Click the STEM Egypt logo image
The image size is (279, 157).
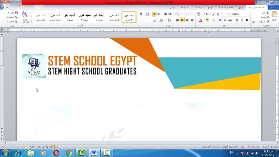tap(34, 66)
